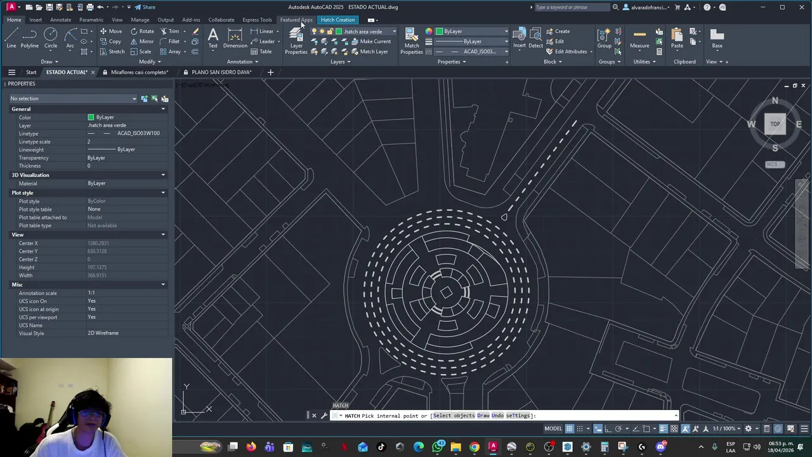Click Select objects option in command line

(454, 416)
